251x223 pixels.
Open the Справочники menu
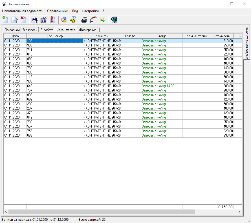coord(58,11)
